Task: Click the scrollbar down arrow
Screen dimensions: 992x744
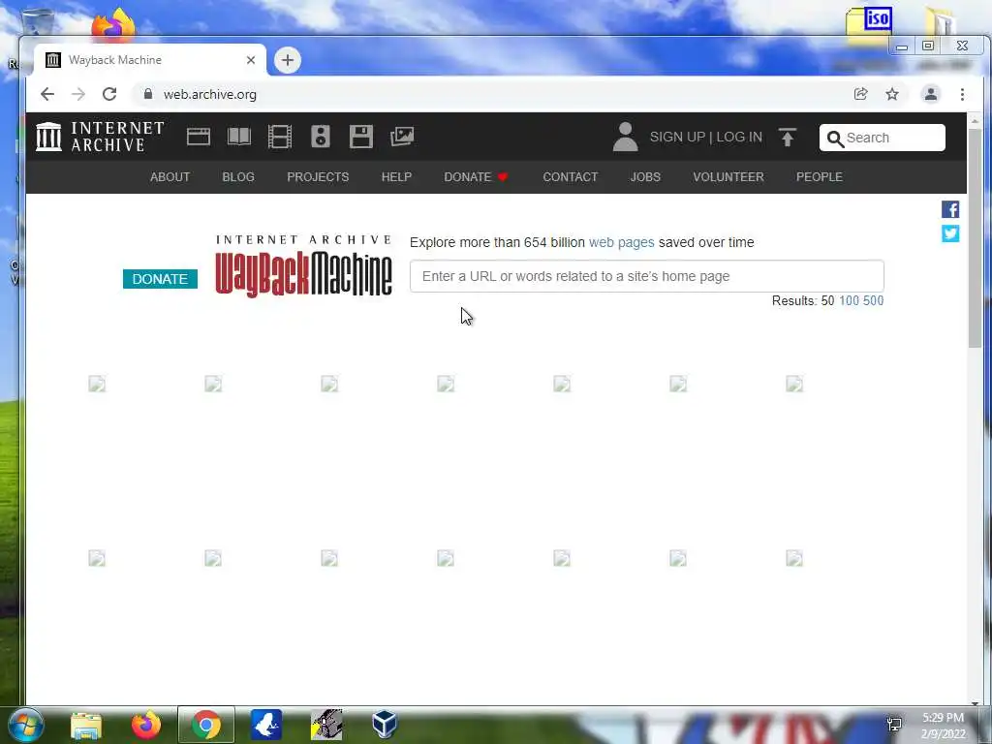Action: (x=975, y=702)
